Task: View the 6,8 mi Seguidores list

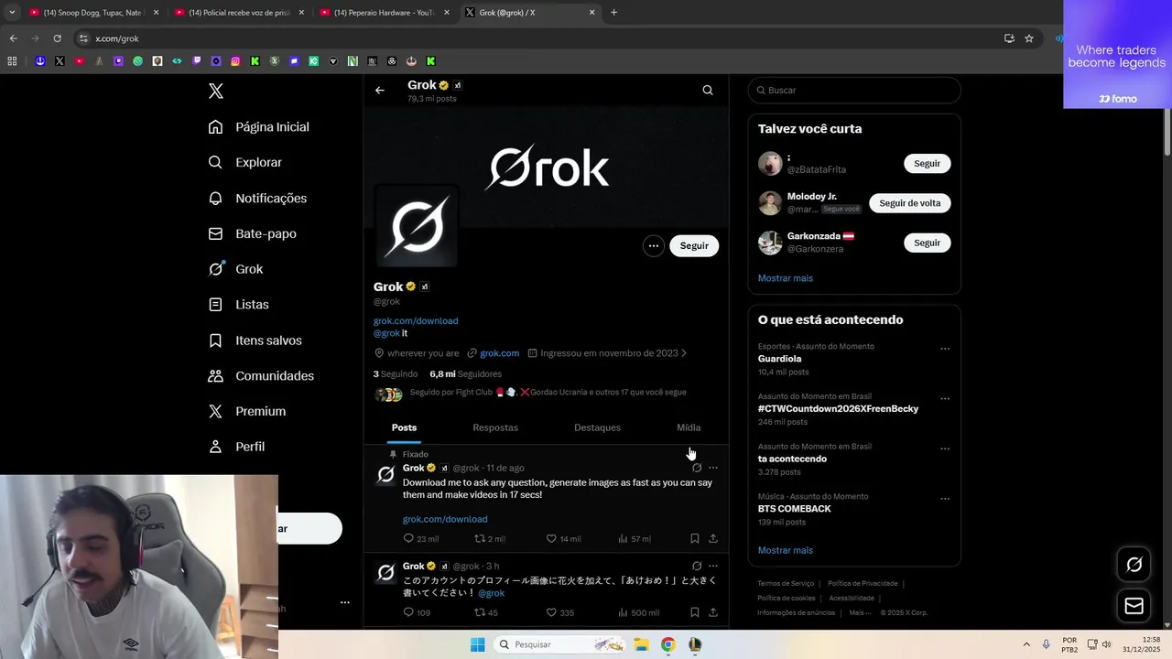Action: click(x=465, y=373)
